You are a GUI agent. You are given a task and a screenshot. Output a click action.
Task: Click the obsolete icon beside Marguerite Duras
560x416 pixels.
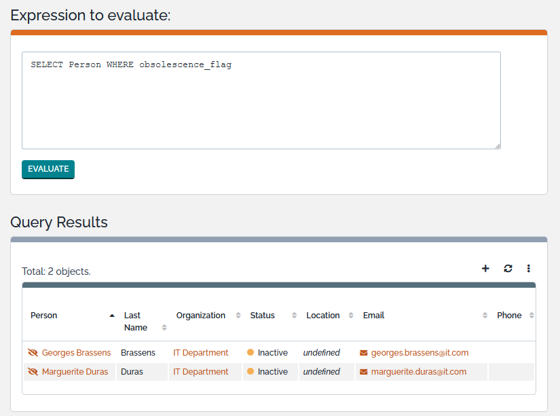coord(33,372)
